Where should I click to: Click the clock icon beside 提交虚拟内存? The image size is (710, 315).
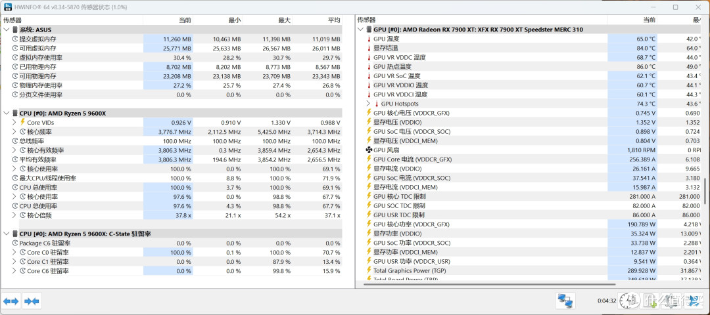click(15, 39)
